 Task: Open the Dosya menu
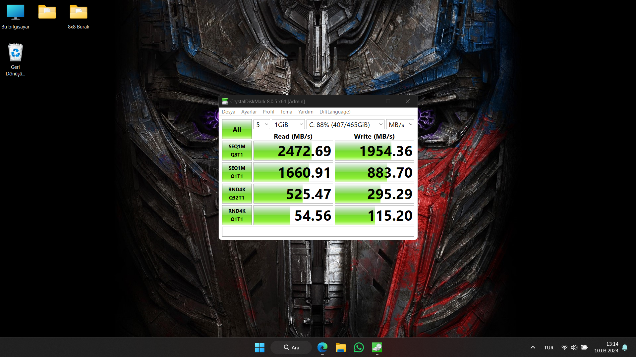228,112
